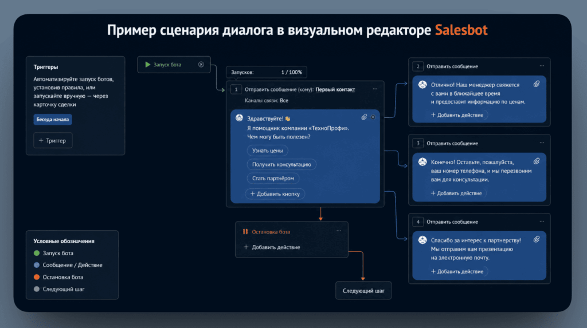Click the green play icon on Запуск бота
The height and width of the screenshot is (328, 587).
pyautogui.click(x=147, y=64)
